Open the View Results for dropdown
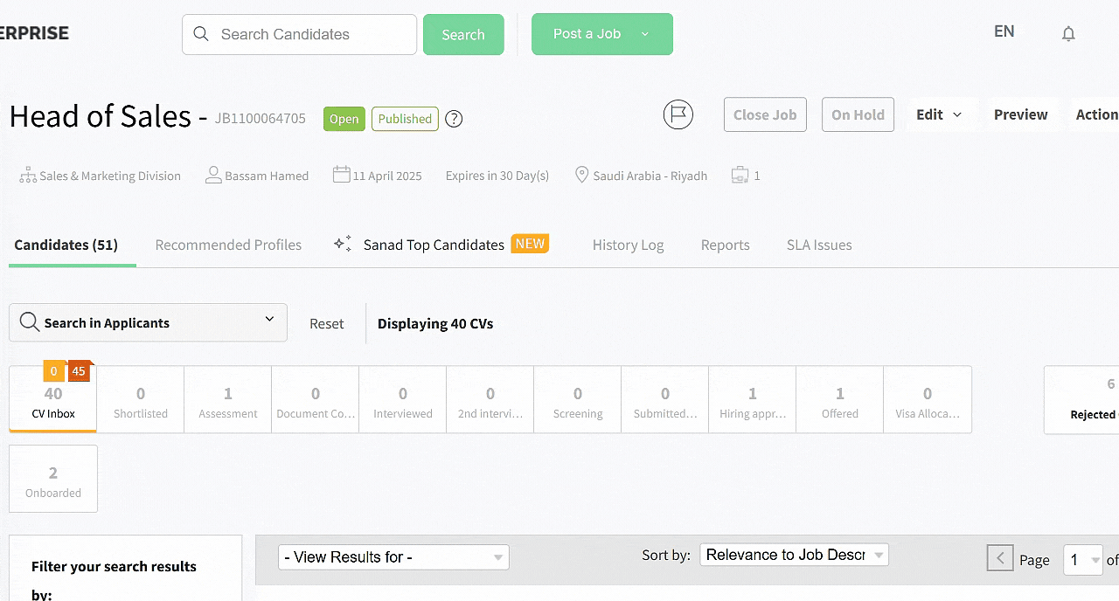Viewport: 1119px width, 601px height. (393, 557)
